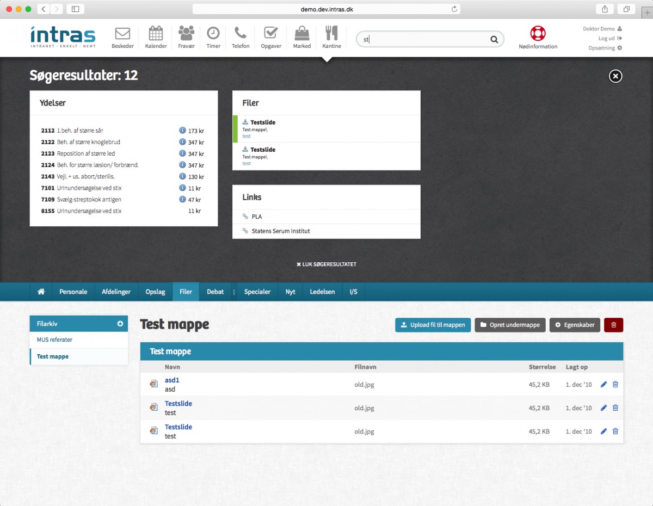The height and width of the screenshot is (506, 653).
Task: Switch to the Personale tab
Action: tap(73, 292)
